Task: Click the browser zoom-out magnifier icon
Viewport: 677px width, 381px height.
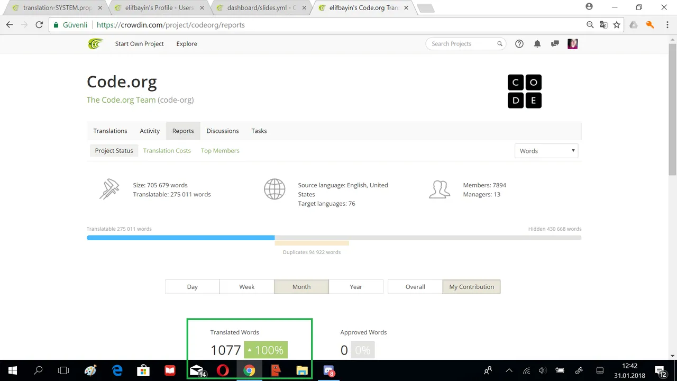Action: pyautogui.click(x=590, y=25)
